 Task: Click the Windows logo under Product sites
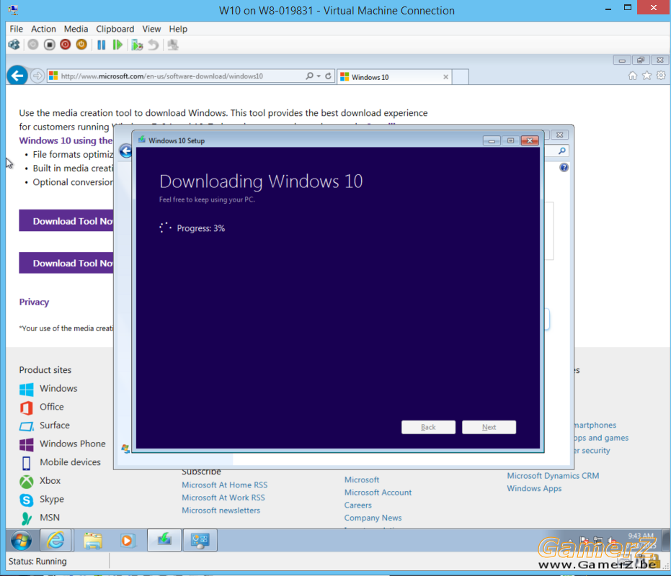[x=27, y=389]
